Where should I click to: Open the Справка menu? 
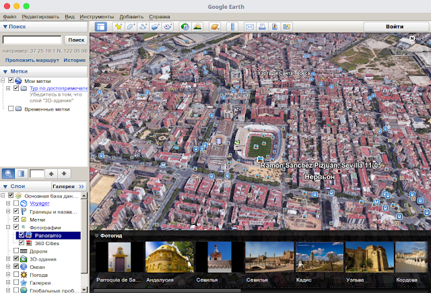click(x=160, y=17)
